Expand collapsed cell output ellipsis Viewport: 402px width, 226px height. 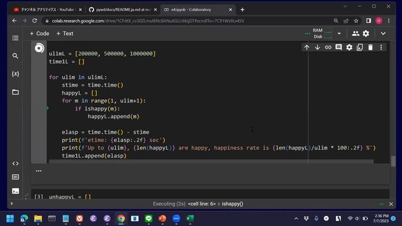coord(39,171)
